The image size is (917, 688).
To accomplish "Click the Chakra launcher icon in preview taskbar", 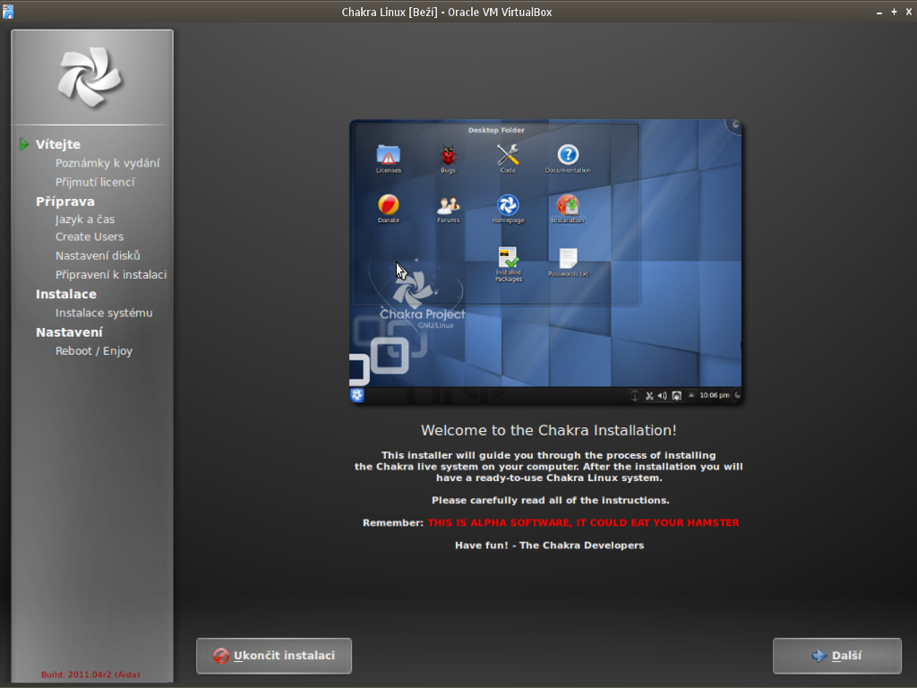I will point(357,395).
